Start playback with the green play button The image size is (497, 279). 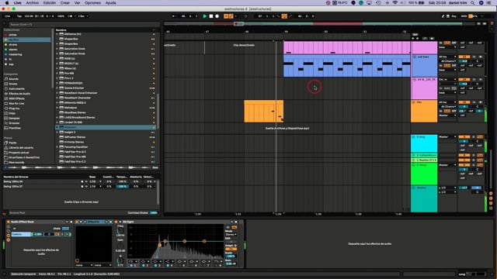[x=205, y=16]
